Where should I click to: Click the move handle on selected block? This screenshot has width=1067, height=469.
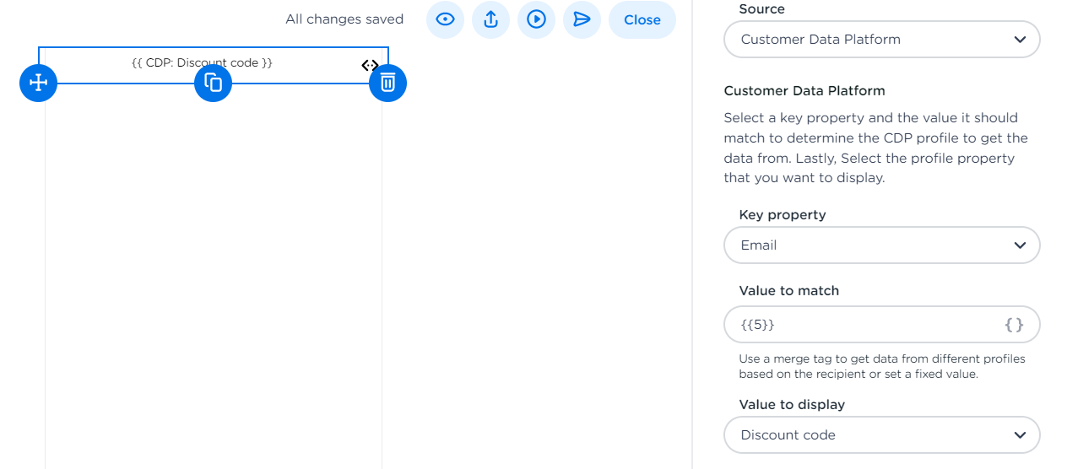tap(38, 83)
